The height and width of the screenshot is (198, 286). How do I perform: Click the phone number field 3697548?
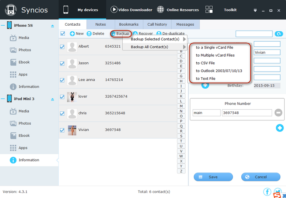coord(247,113)
